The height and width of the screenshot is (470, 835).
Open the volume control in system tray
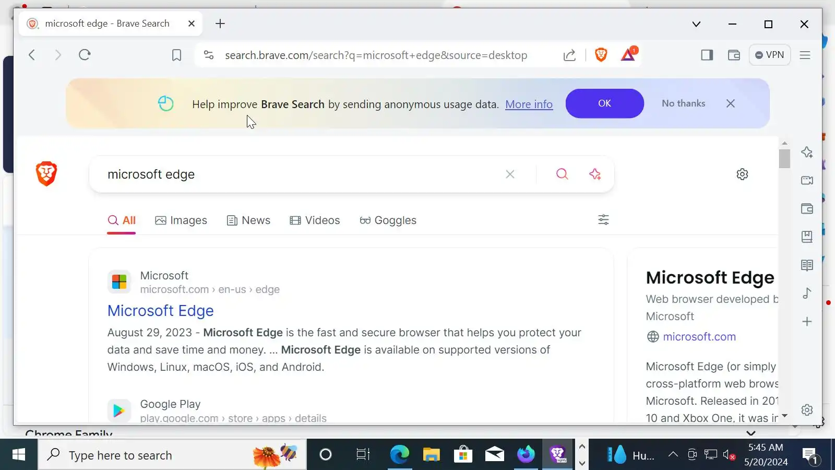pyautogui.click(x=729, y=455)
